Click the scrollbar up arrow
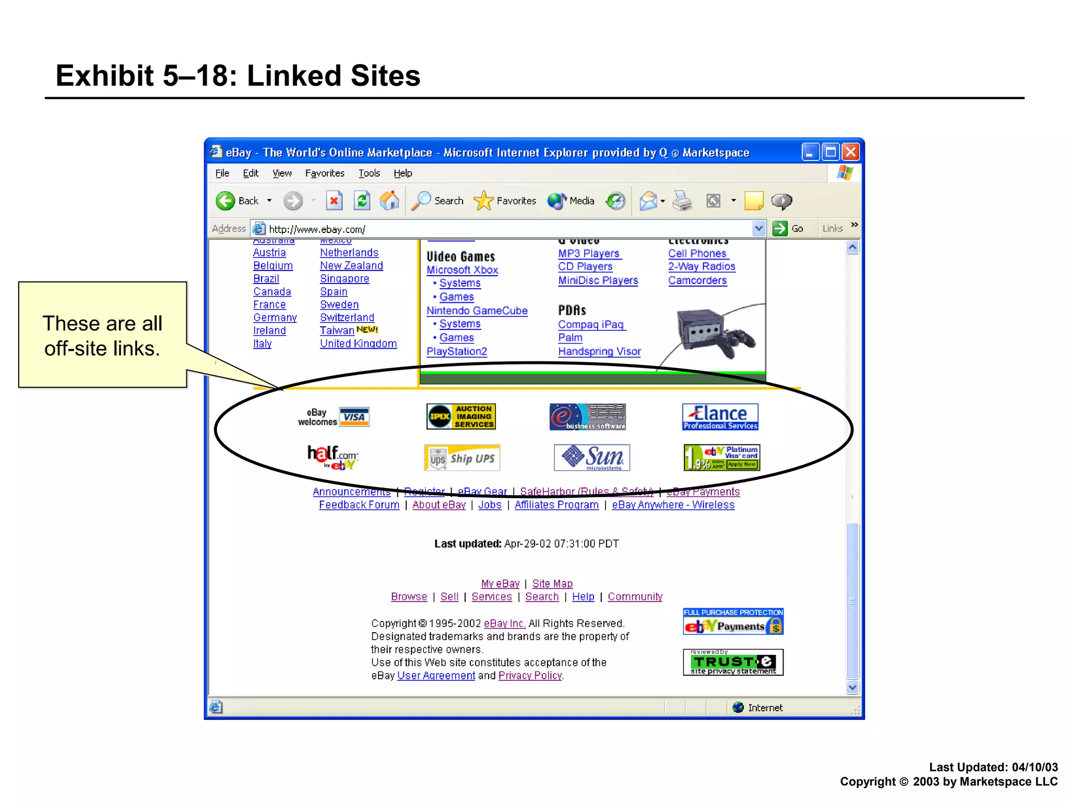The width and height of the screenshot is (1069, 802). [x=852, y=247]
